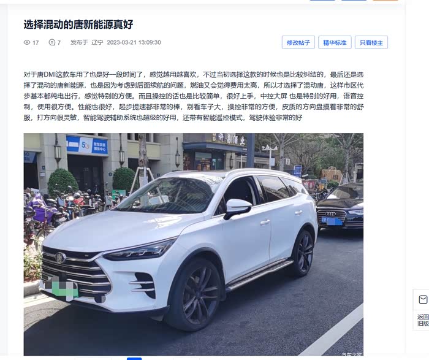Toggle 只看楼主 to filter replies

(371, 42)
